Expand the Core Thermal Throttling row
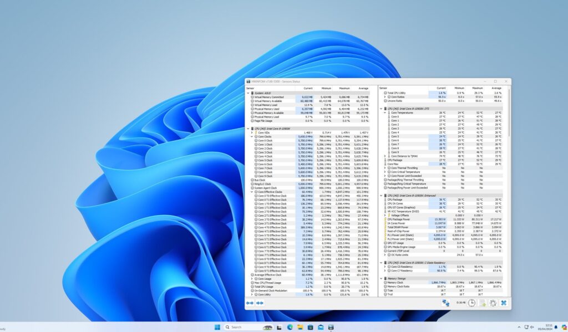The height and width of the screenshot is (332, 568). pyautogui.click(x=385, y=168)
